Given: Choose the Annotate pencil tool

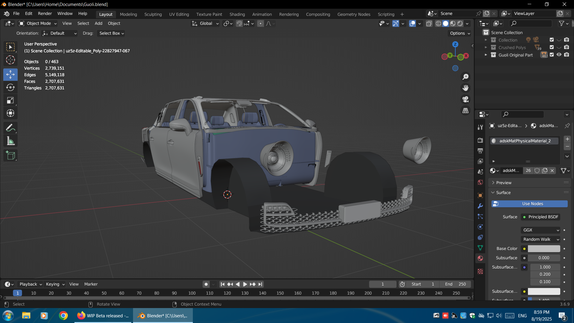Looking at the screenshot, I should click(x=10, y=128).
